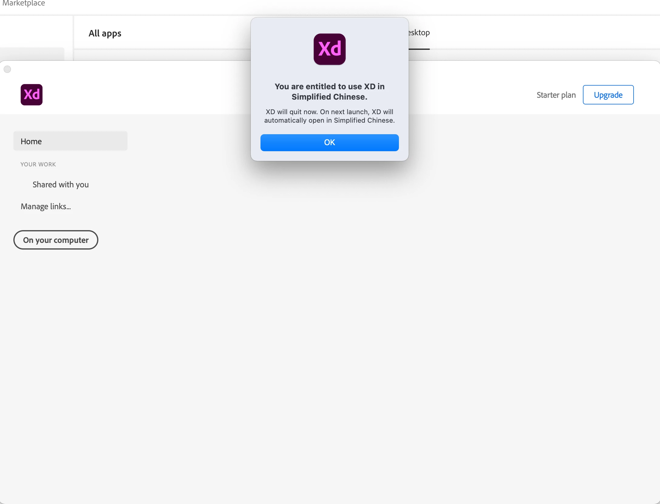This screenshot has width=660, height=504.
Task: Open Marketplace in Creative Cloud
Action: pos(24,3)
